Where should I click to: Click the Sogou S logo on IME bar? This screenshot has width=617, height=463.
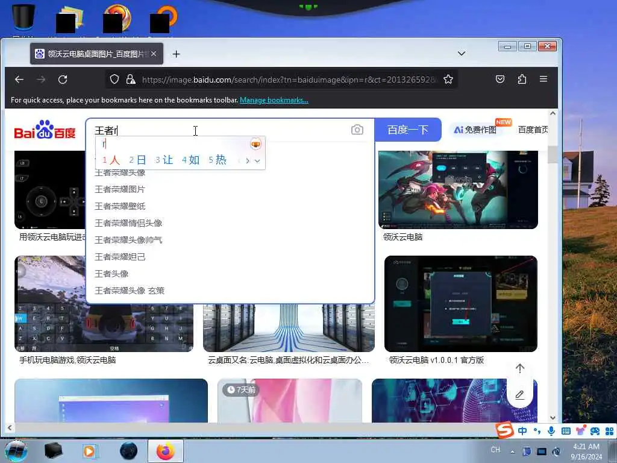click(504, 430)
